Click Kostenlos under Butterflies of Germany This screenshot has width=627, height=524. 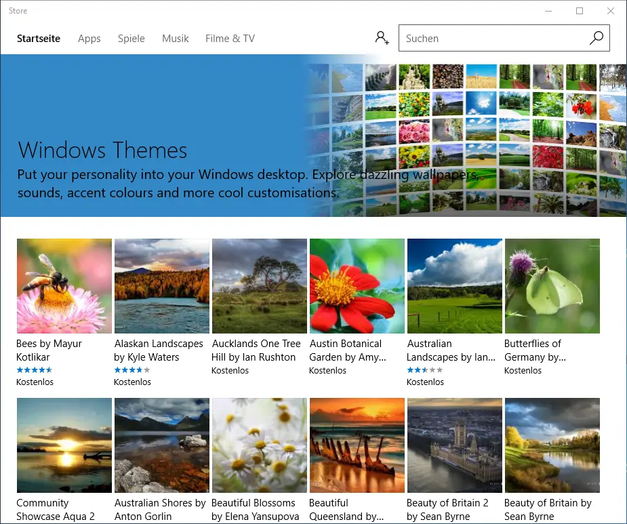[x=523, y=370]
